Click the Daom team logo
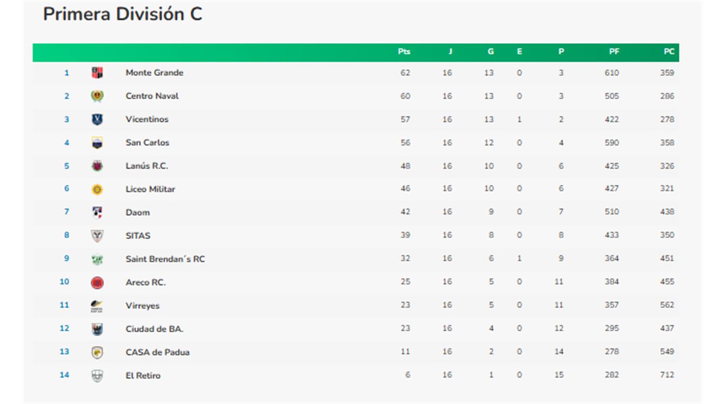The width and height of the screenshot is (725, 404). pos(97,212)
